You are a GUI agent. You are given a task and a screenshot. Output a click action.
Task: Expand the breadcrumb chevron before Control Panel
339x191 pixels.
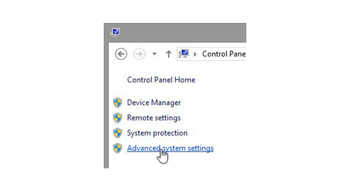click(x=195, y=54)
